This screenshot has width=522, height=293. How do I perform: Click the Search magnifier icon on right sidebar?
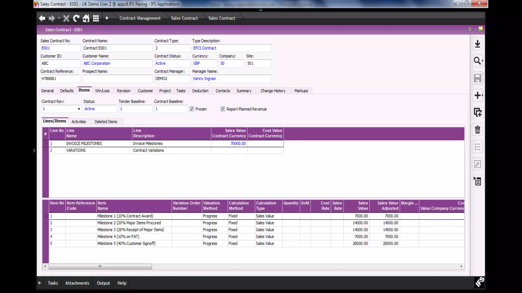477,61
